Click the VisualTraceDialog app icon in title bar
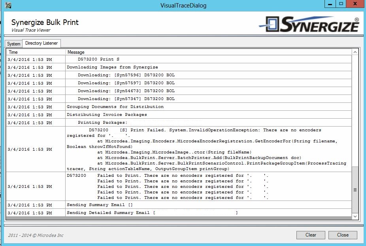366x246 pixels. [x=8, y=5]
